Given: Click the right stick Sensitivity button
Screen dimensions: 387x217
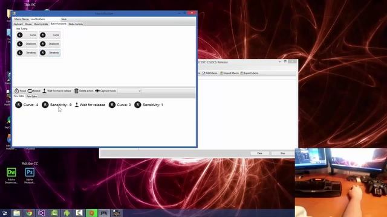Looking at the screenshot, I should click(x=50, y=52).
